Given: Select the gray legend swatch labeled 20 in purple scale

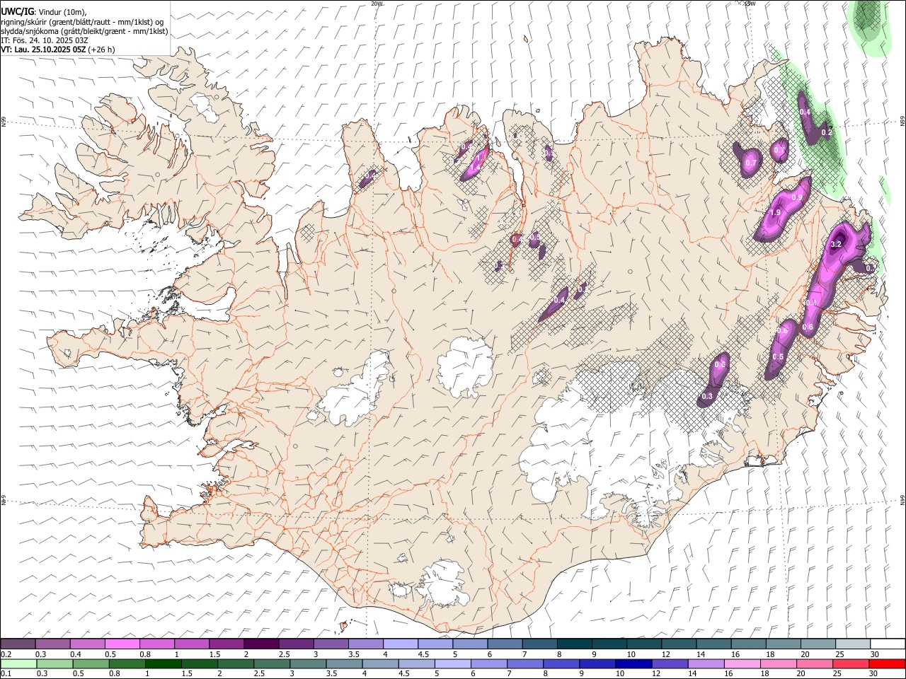Looking at the screenshot, I should click(818, 644).
